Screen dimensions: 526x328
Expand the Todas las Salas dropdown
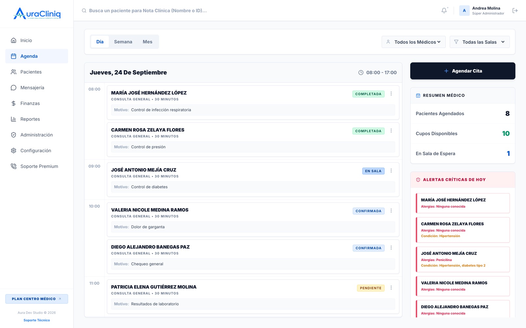point(480,42)
